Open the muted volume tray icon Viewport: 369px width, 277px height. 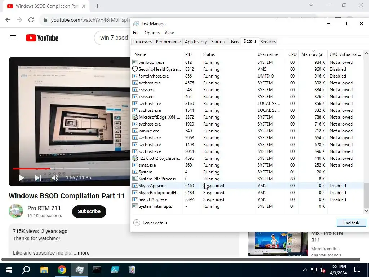[323, 270]
